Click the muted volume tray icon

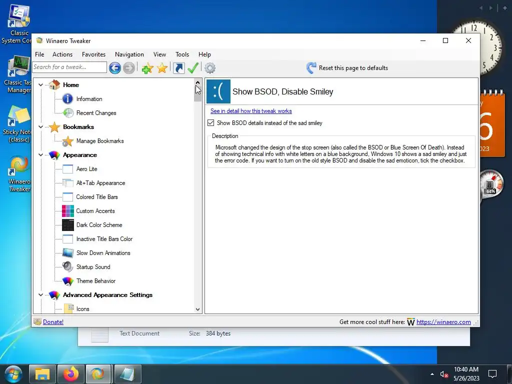pyautogui.click(x=444, y=374)
